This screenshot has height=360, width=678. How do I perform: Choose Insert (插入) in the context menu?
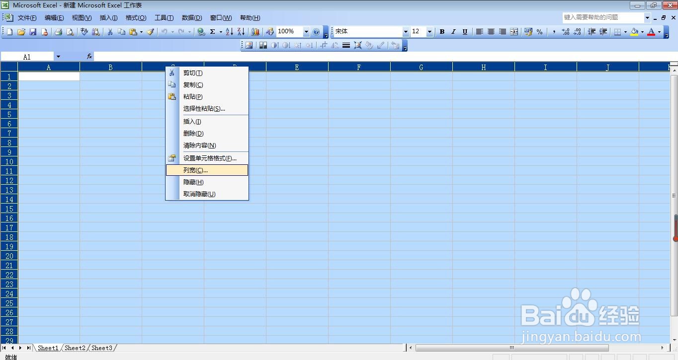(207, 122)
